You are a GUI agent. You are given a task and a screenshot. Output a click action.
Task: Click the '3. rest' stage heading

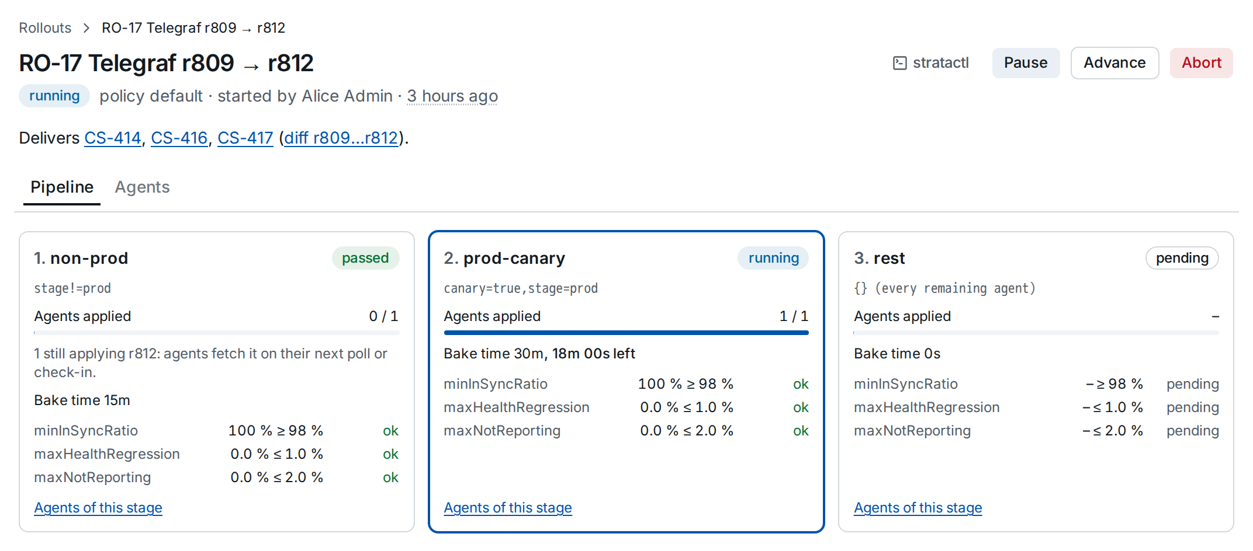[x=880, y=258]
